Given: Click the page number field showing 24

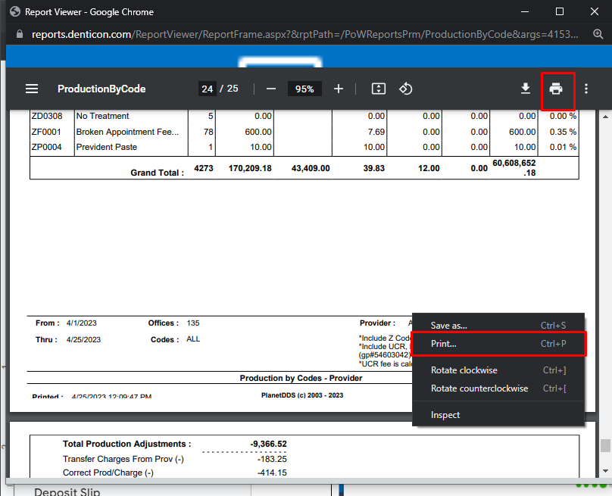Looking at the screenshot, I should pyautogui.click(x=208, y=89).
